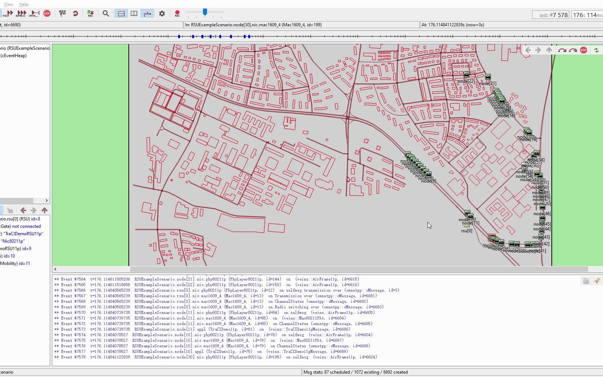Viewport: 603px width, 377px height.
Task: Go up to parent in inspector panel
Action: click(45, 210)
